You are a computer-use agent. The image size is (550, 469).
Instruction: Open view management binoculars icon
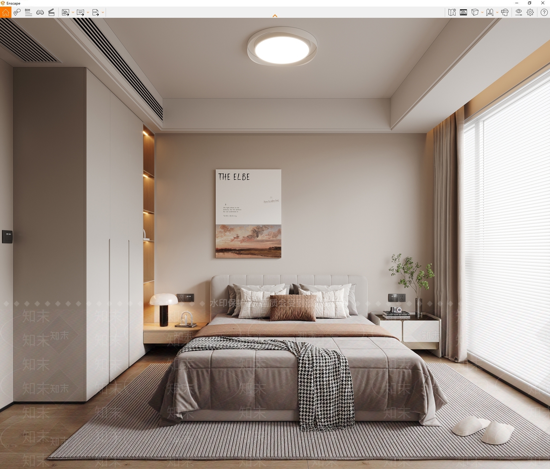point(40,12)
